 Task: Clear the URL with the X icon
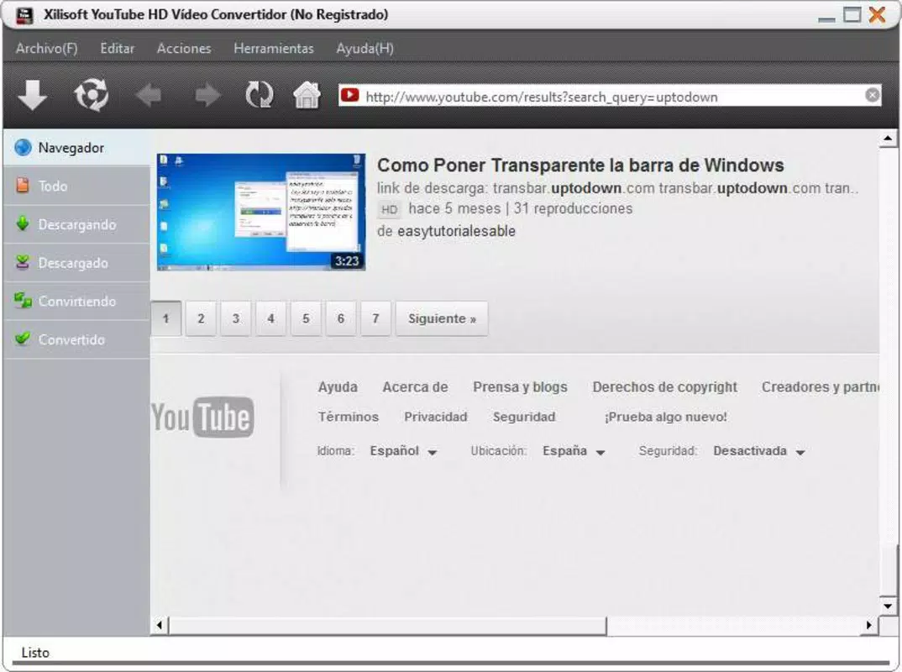(x=872, y=95)
